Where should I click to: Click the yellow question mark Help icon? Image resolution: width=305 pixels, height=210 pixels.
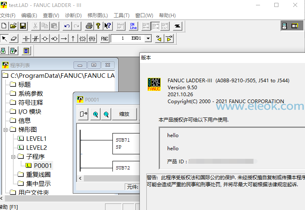(98, 26)
